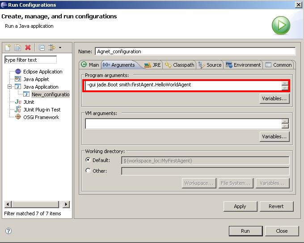Open the filter configurations dropdown arrow

60,47
